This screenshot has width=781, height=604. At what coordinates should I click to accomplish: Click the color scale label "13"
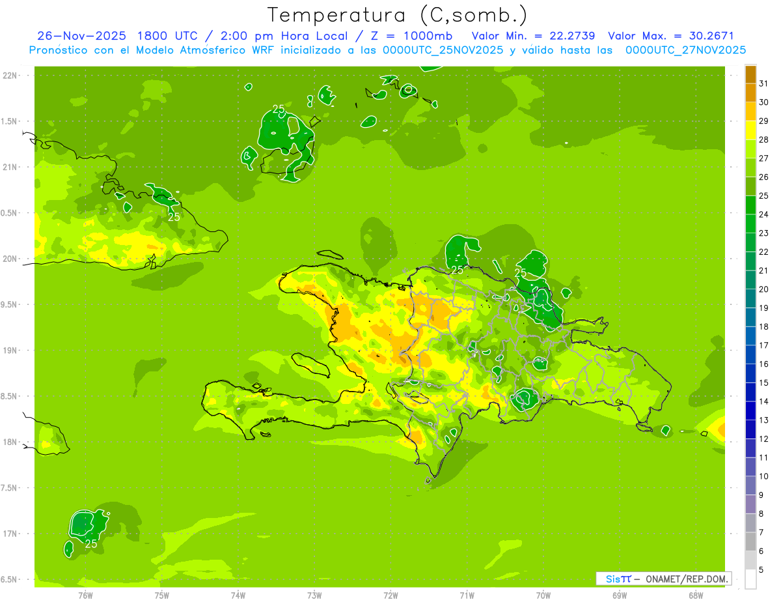(764, 420)
